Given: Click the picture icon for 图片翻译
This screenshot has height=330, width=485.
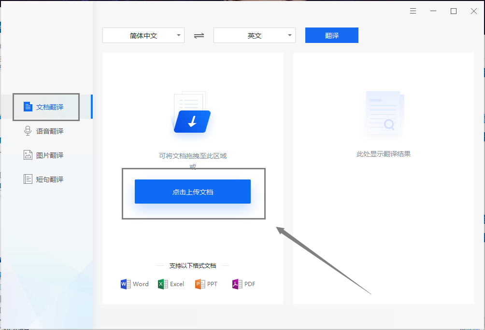Looking at the screenshot, I should pos(28,155).
